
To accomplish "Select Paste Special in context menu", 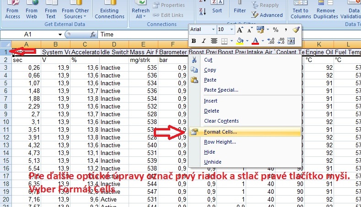I will click(221, 90).
